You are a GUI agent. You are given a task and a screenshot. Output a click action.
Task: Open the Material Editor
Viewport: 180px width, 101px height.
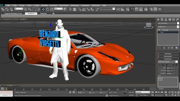[x=146, y=9]
